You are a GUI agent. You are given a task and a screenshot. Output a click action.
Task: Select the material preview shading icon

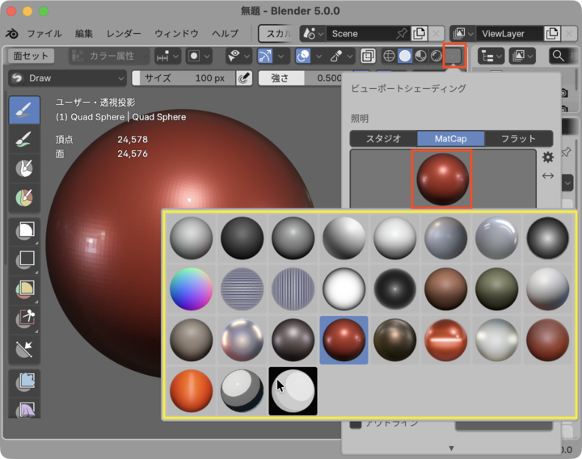[420, 57]
